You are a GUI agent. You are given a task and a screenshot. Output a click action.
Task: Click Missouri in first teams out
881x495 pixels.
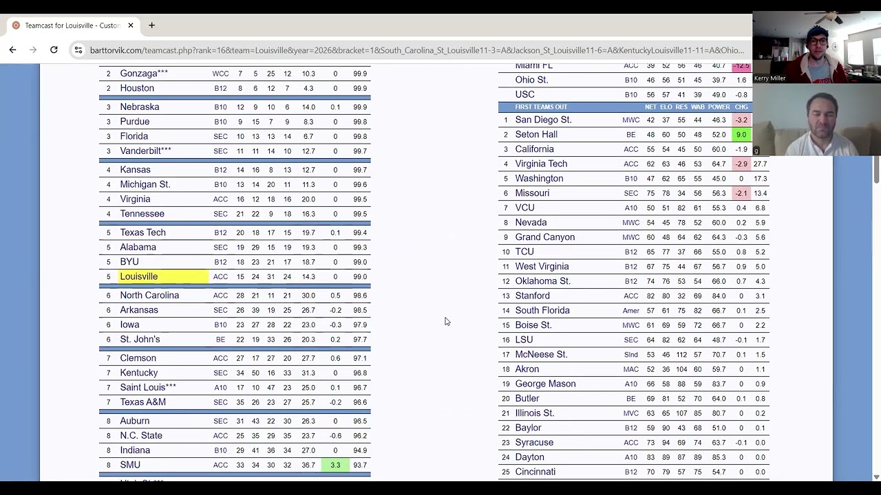tap(532, 193)
